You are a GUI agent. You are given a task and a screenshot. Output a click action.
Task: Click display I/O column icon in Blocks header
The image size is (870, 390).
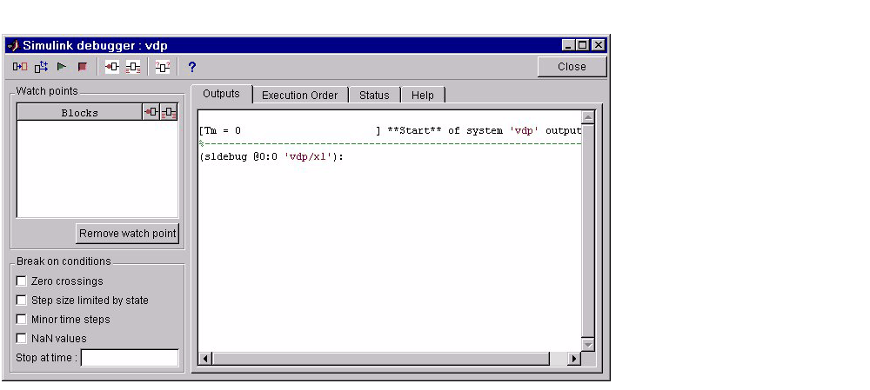tap(169, 112)
